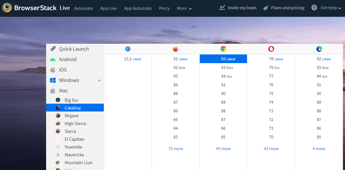The width and height of the screenshot is (345, 170).
Task: Open Invite my team link
Action: pyautogui.click(x=242, y=8)
